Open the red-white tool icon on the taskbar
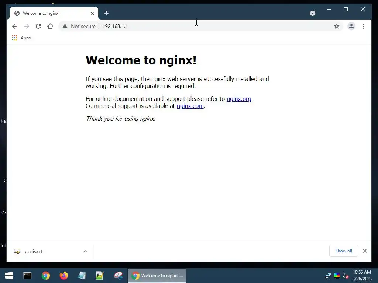 pos(118,276)
